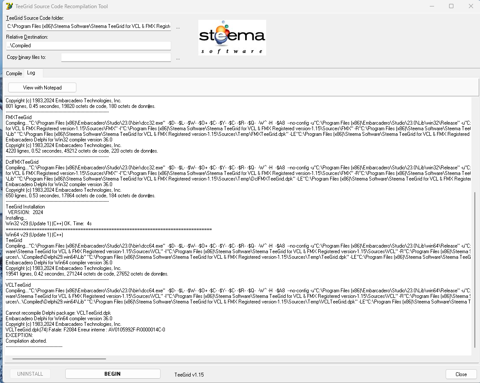Minimize the TeeGrid Recompilation Tool window
Image resolution: width=480 pixels, height=383 pixels.
pyautogui.click(x=432, y=6)
